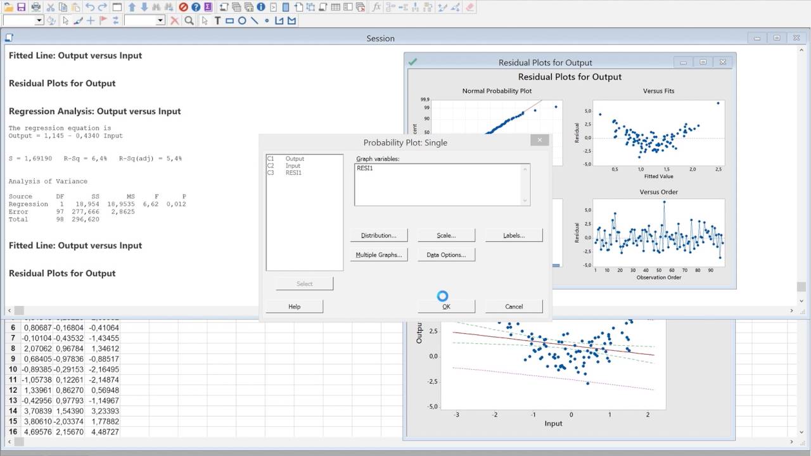Screen dimensions: 811x456
Task: Click Session window vertical scrollbar thumb
Action: 801,286
